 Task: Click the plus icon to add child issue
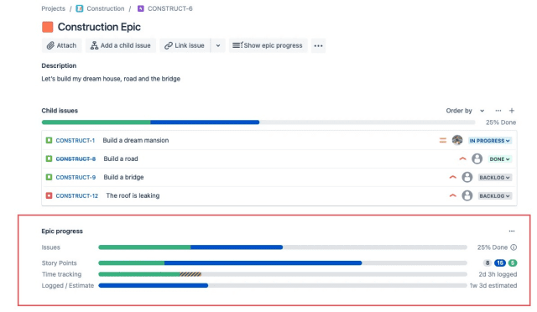click(512, 111)
